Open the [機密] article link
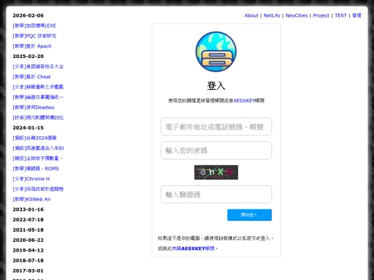Image resolution: width=374 pixels, height=280 pixels. tap(37, 158)
